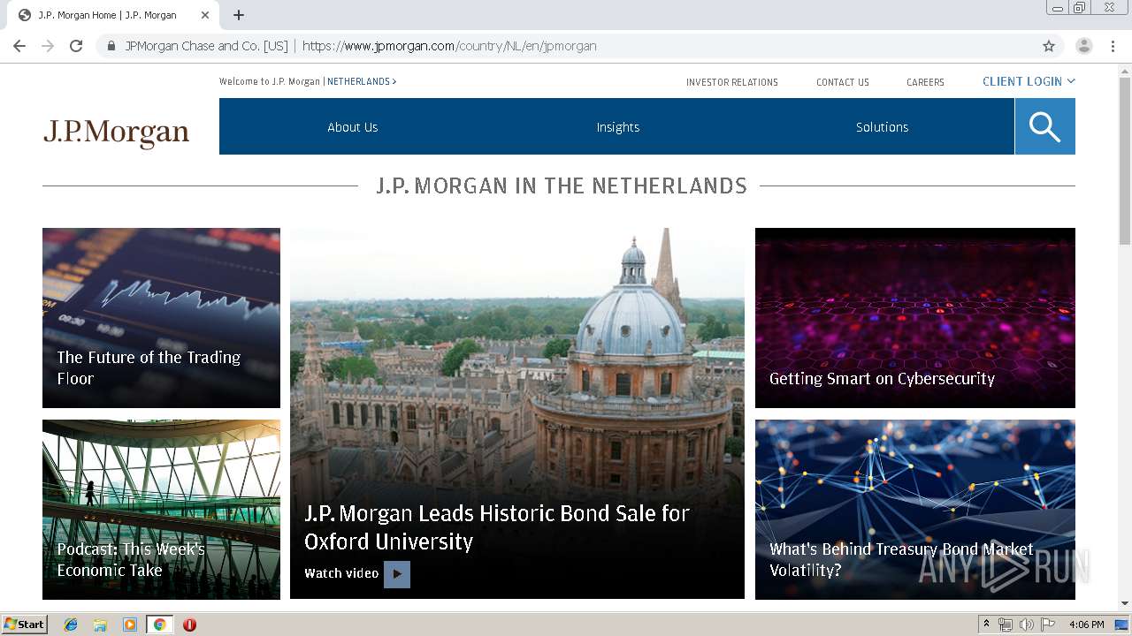The width and height of the screenshot is (1132, 636).
Task: Switch to the Chrome taskbar button
Action: (159, 625)
